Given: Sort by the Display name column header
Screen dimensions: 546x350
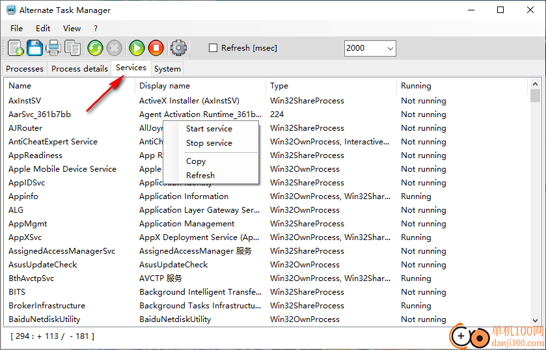Looking at the screenshot, I should point(200,86).
